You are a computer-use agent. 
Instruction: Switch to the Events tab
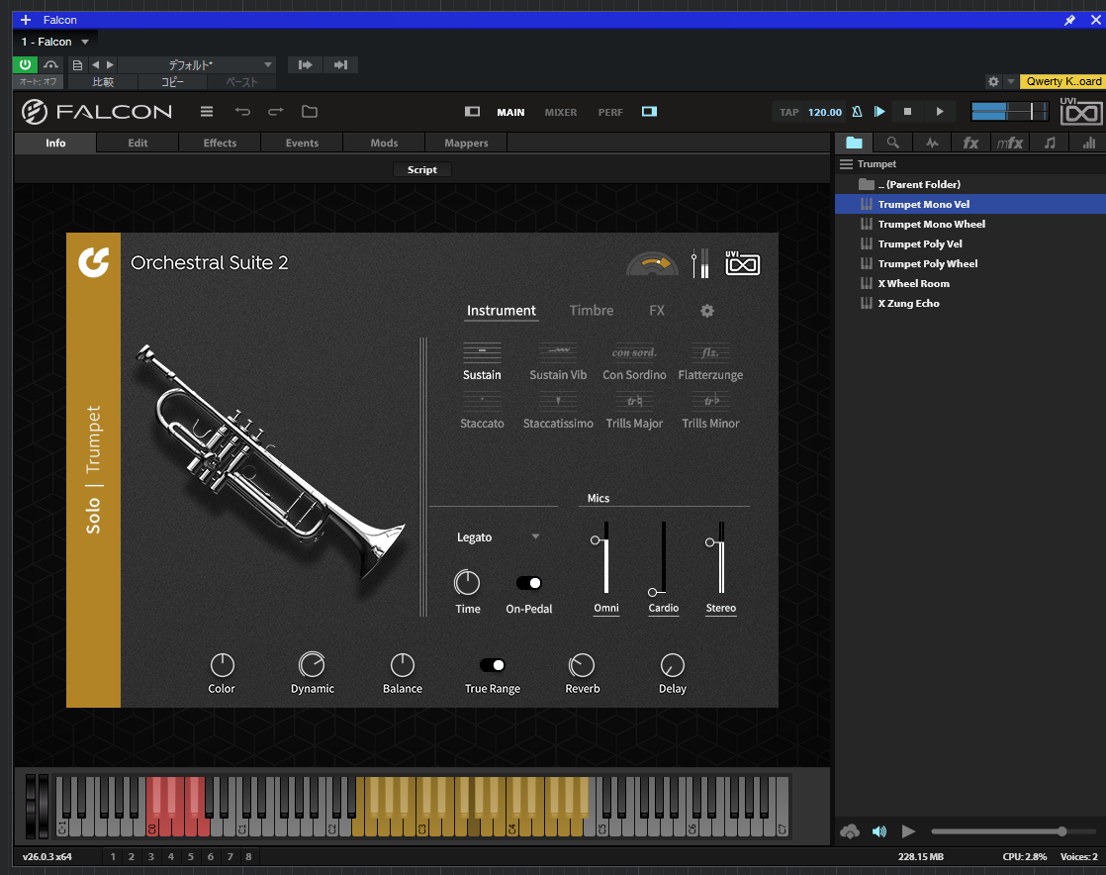click(x=302, y=143)
